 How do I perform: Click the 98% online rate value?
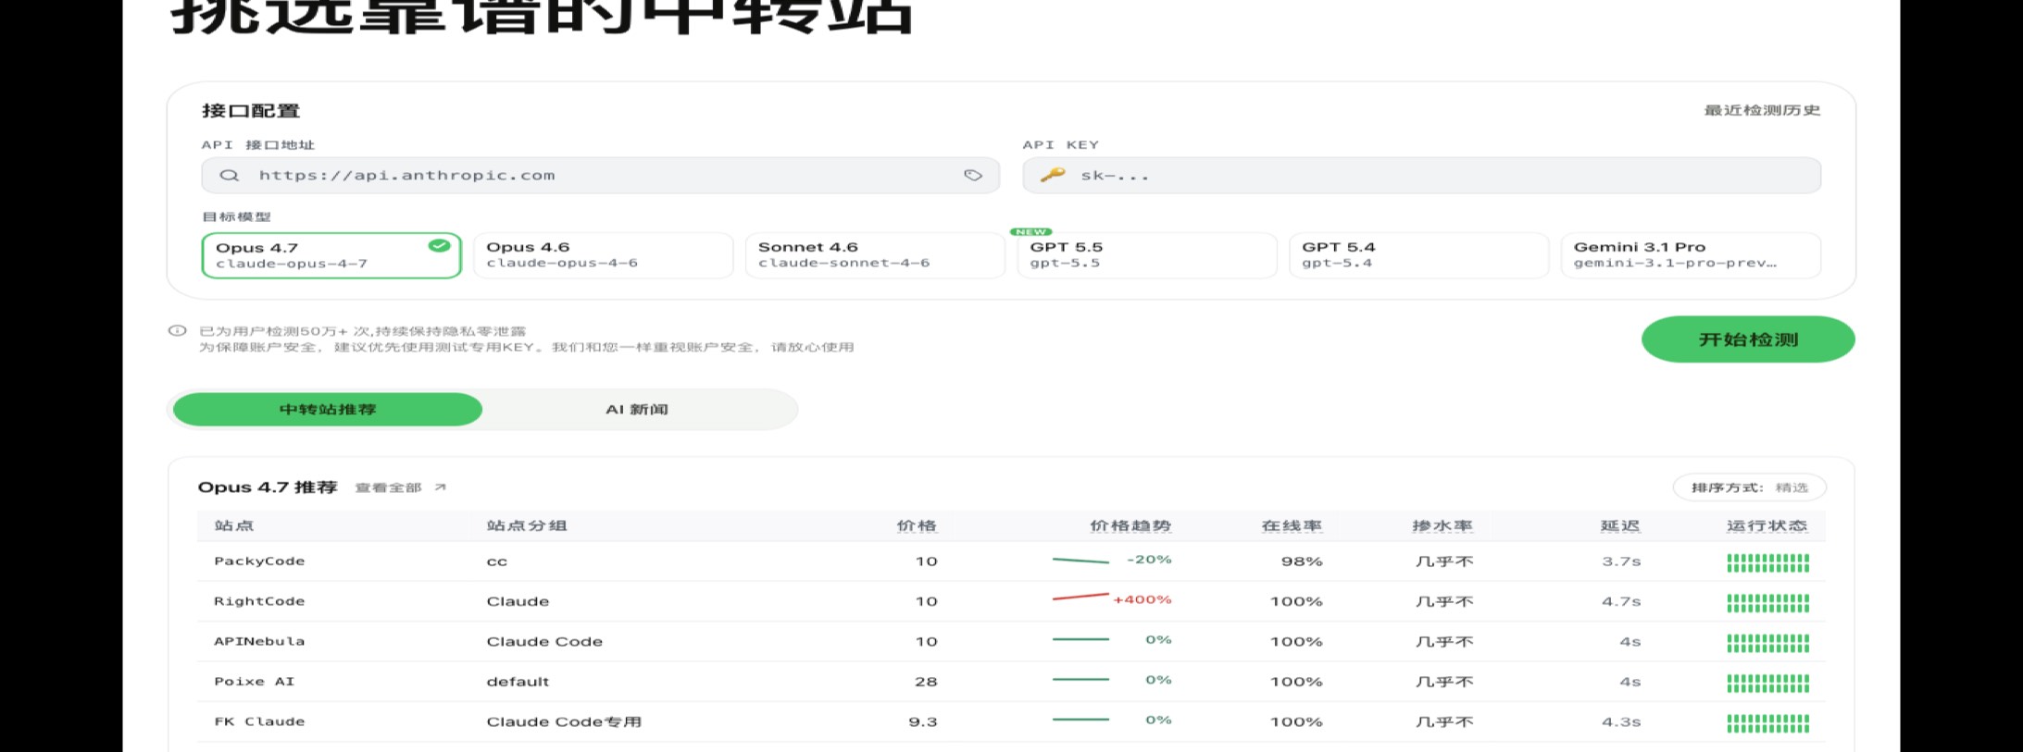point(1302,561)
